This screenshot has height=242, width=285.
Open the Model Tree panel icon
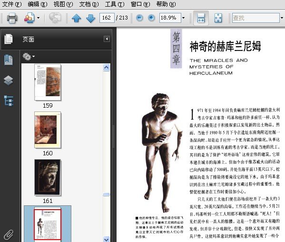[9, 101]
